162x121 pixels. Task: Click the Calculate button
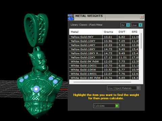pos(106,106)
